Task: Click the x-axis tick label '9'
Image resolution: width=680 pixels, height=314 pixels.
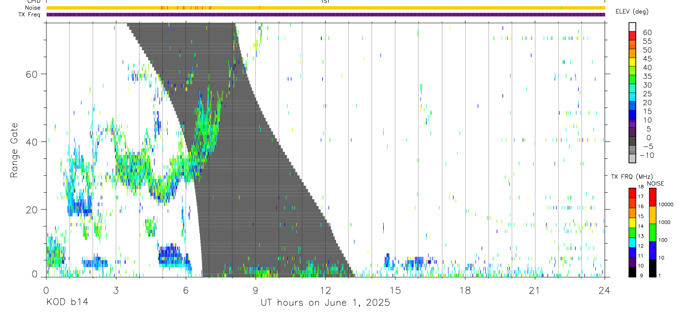Action: pos(255,290)
